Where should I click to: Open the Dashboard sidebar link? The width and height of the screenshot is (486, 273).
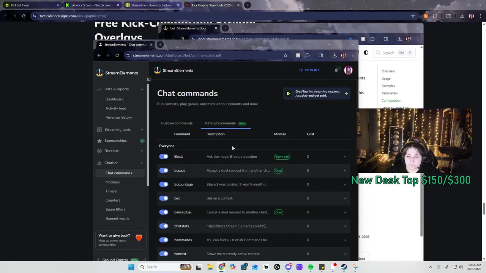click(x=114, y=99)
